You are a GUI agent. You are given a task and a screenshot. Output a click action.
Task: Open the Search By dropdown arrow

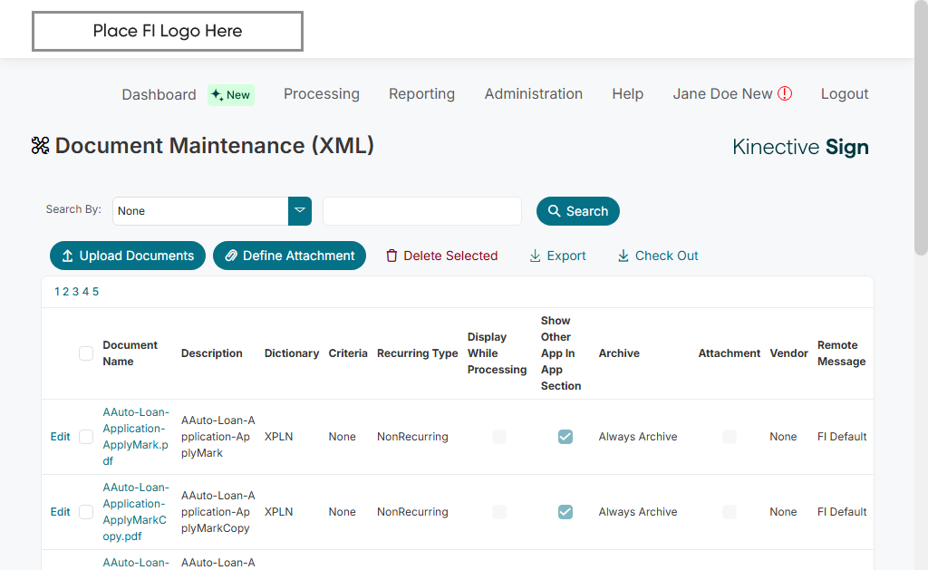click(x=300, y=211)
